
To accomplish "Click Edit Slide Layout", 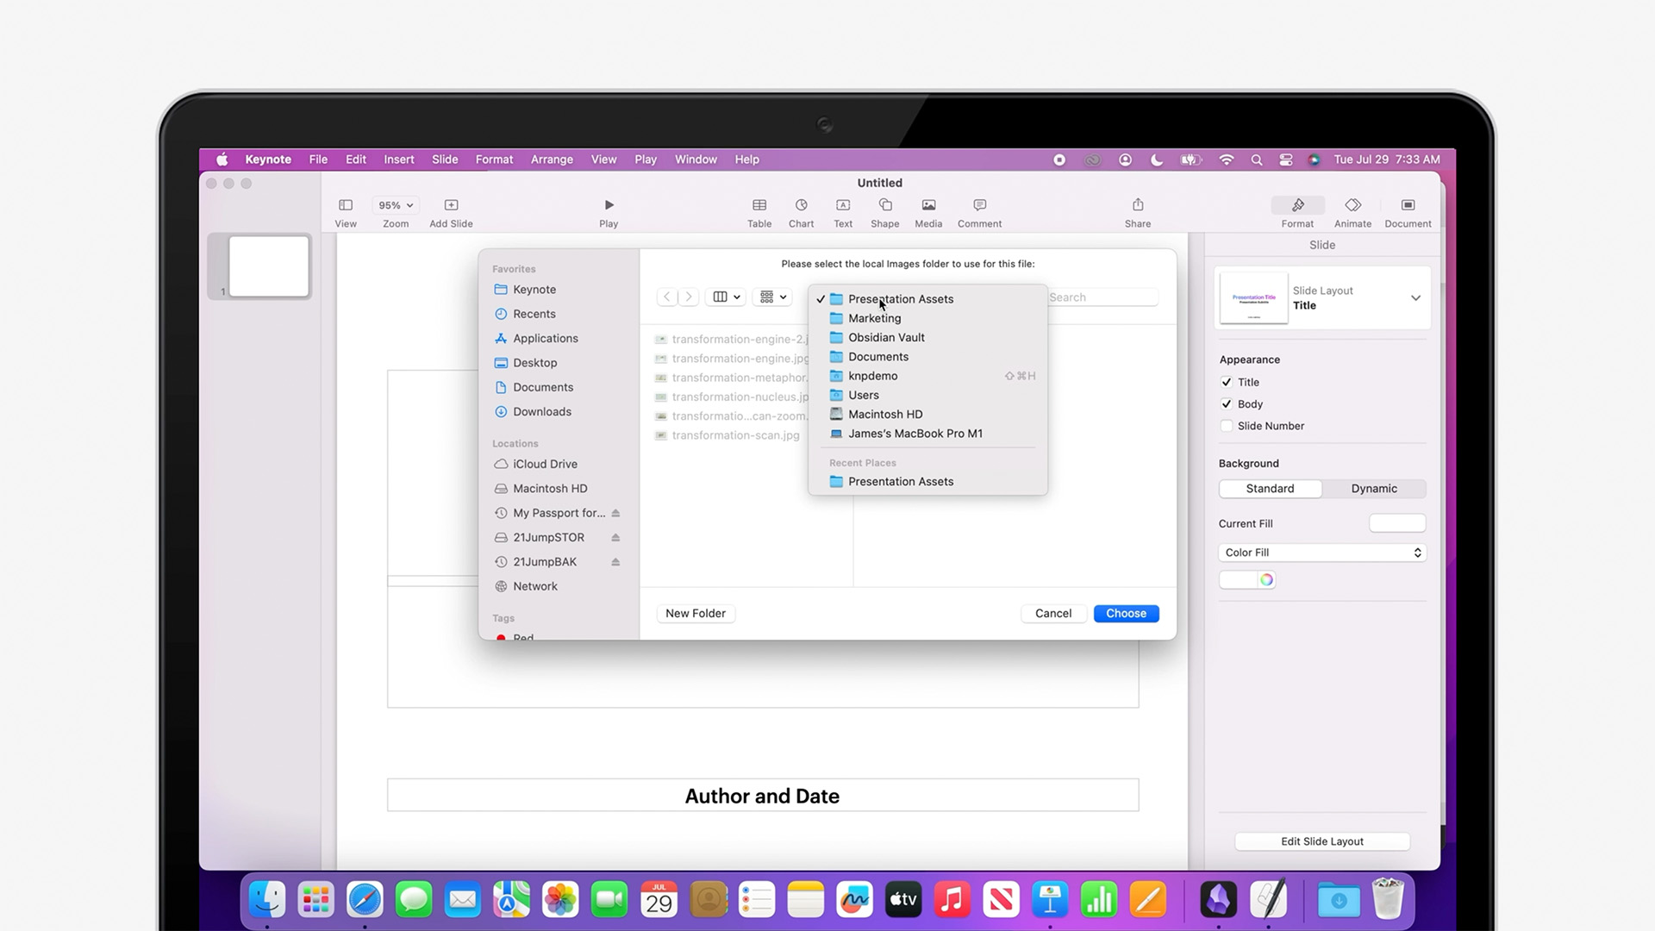I will (x=1321, y=841).
